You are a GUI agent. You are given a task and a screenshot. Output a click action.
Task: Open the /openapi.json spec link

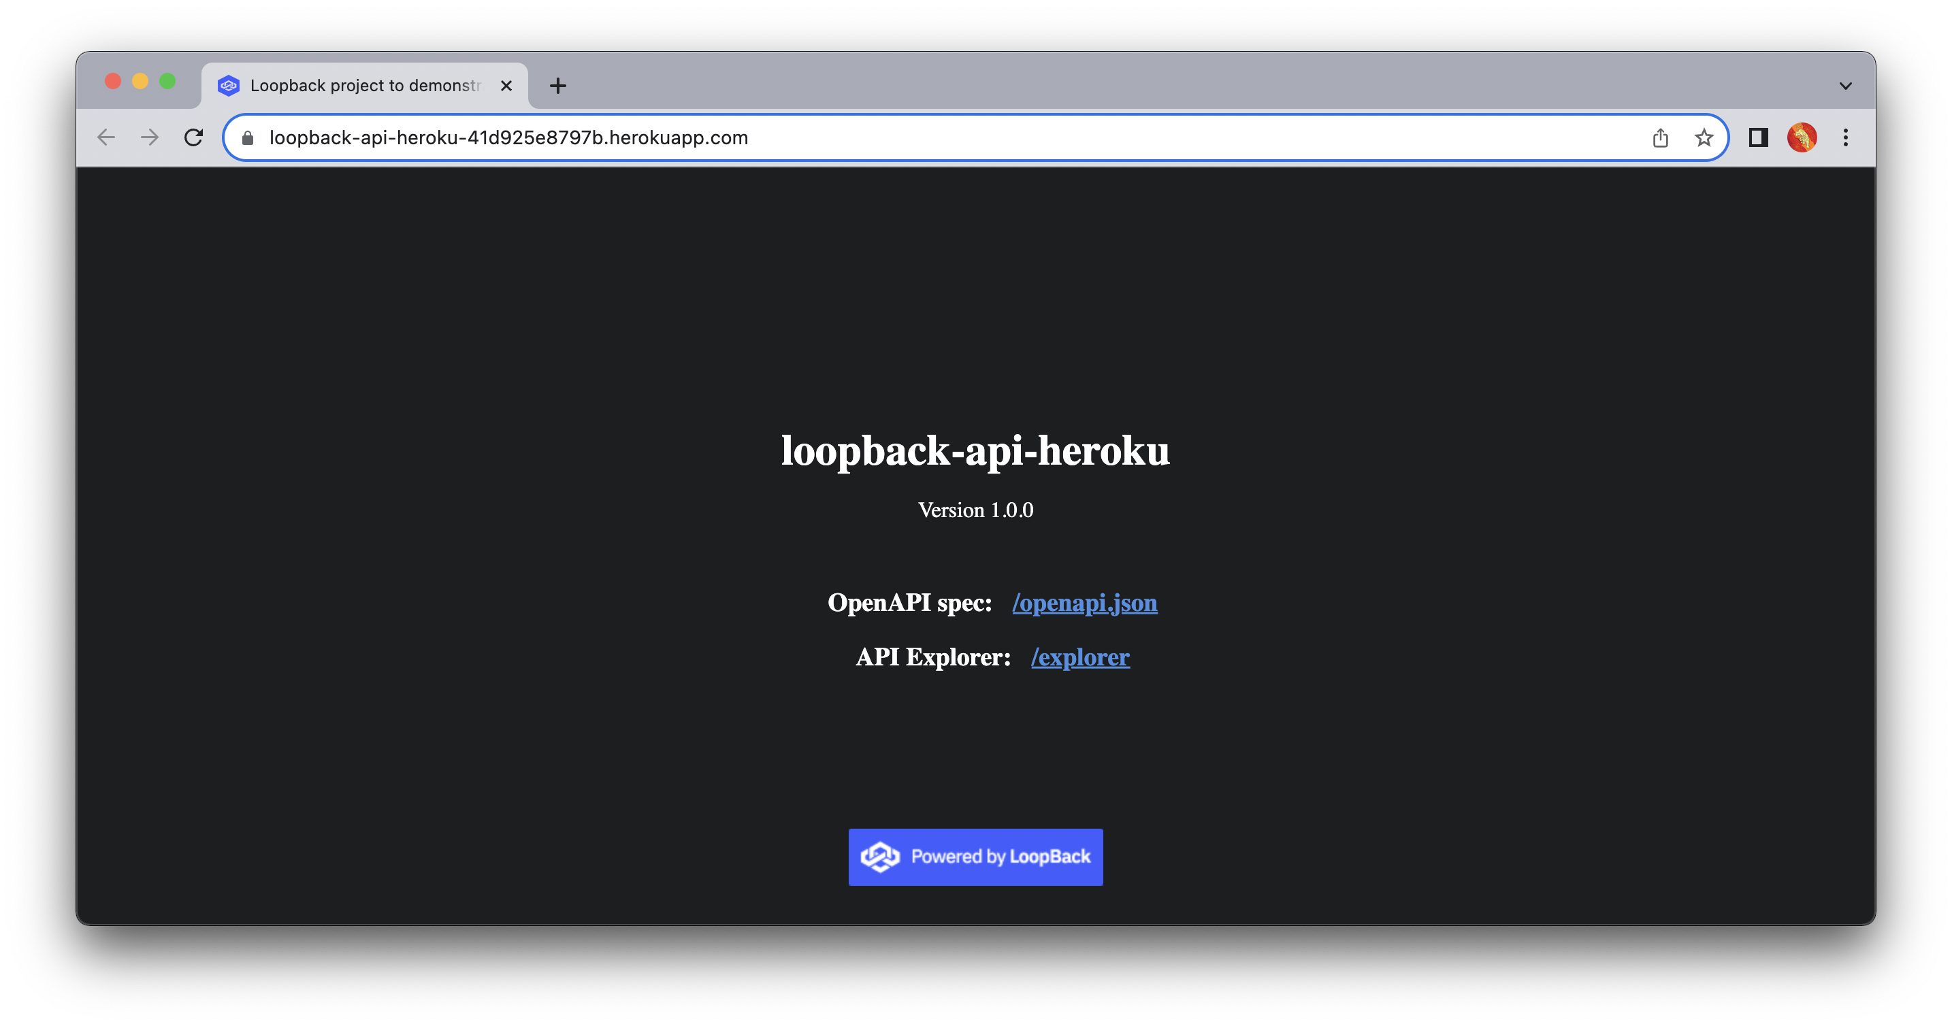point(1084,603)
